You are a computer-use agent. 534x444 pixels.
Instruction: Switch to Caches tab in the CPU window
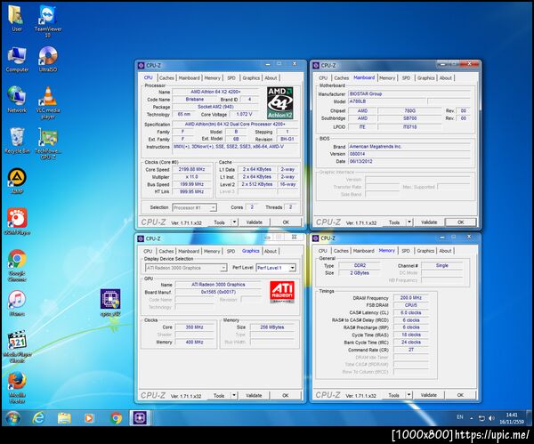pyautogui.click(x=166, y=77)
